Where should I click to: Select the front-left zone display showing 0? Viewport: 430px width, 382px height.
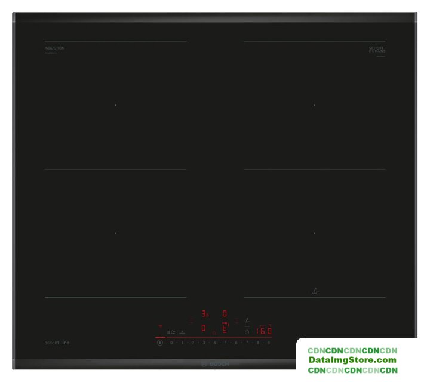pyautogui.click(x=204, y=328)
